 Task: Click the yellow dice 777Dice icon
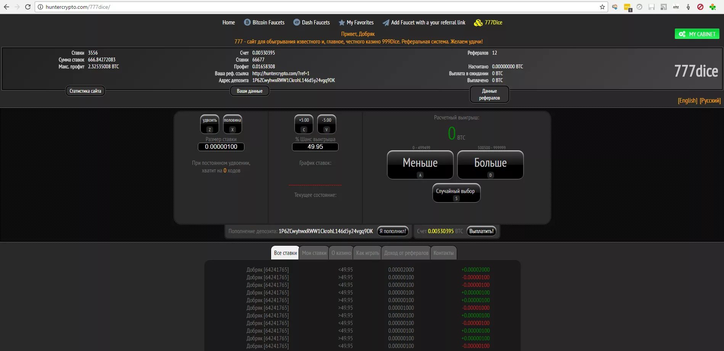(x=478, y=23)
